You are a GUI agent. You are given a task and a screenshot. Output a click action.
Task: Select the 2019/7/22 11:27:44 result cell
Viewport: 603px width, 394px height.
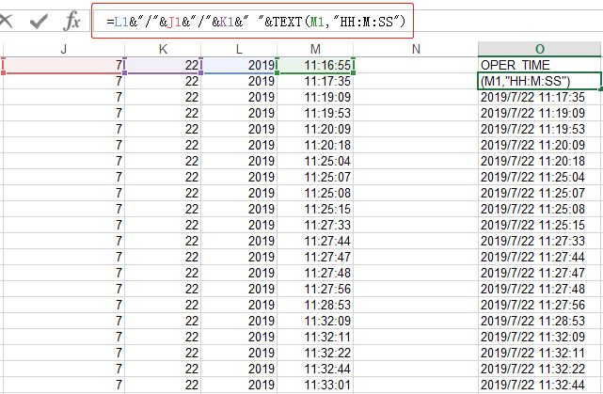(540, 257)
